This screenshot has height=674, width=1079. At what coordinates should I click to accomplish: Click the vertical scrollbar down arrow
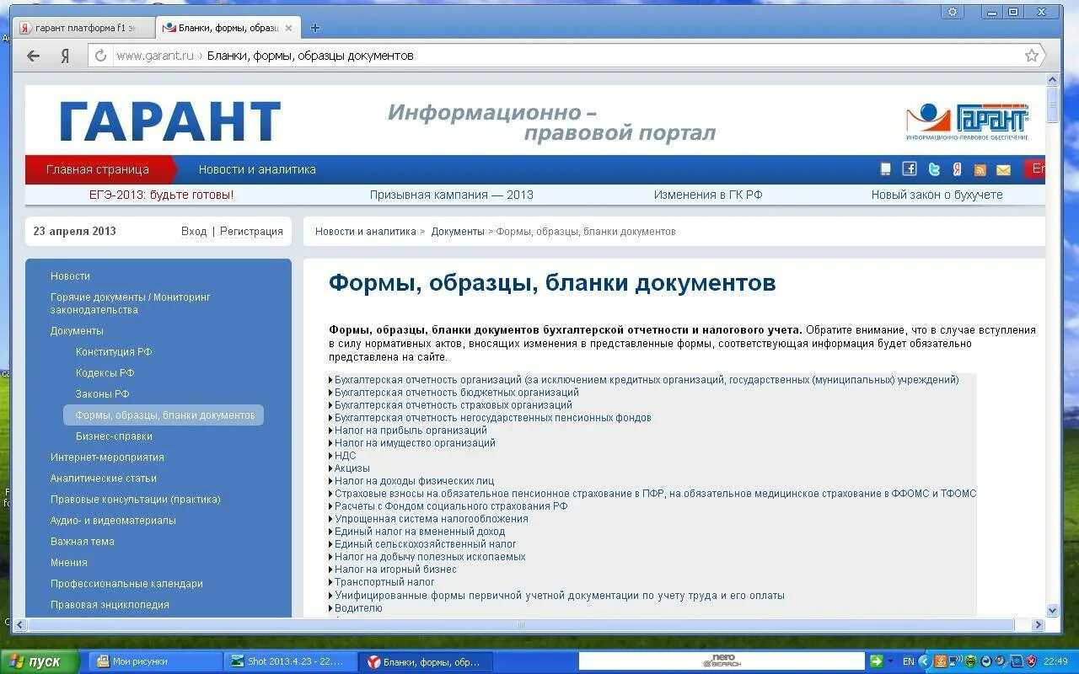pos(1052,611)
